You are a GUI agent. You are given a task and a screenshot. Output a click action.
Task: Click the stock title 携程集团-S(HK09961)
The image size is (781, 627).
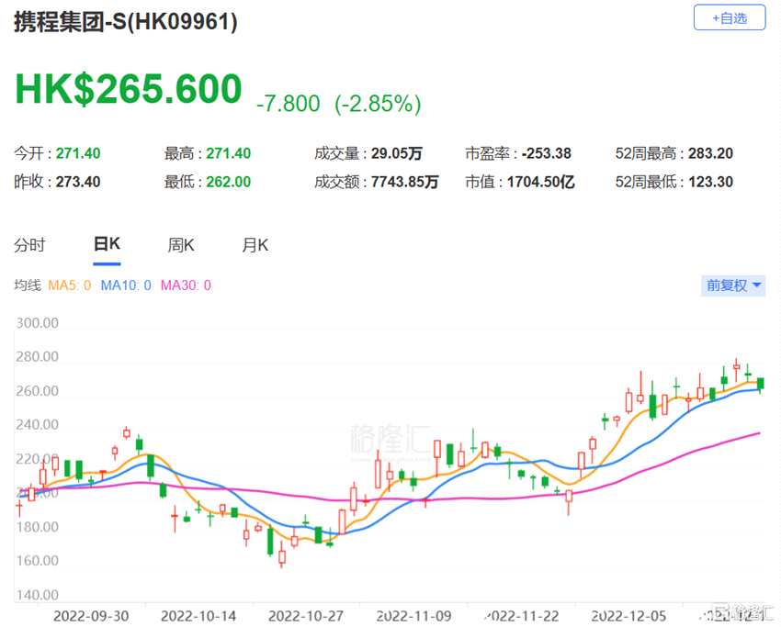(x=126, y=22)
